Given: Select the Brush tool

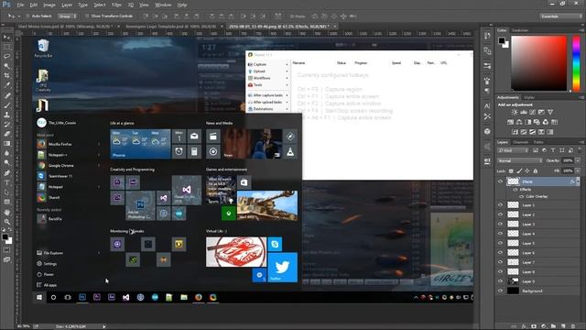Looking at the screenshot, I should click(x=6, y=105).
